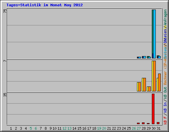This screenshot has width=169, height=132.
Task: Click green day label 26
Action: click(x=134, y=128)
